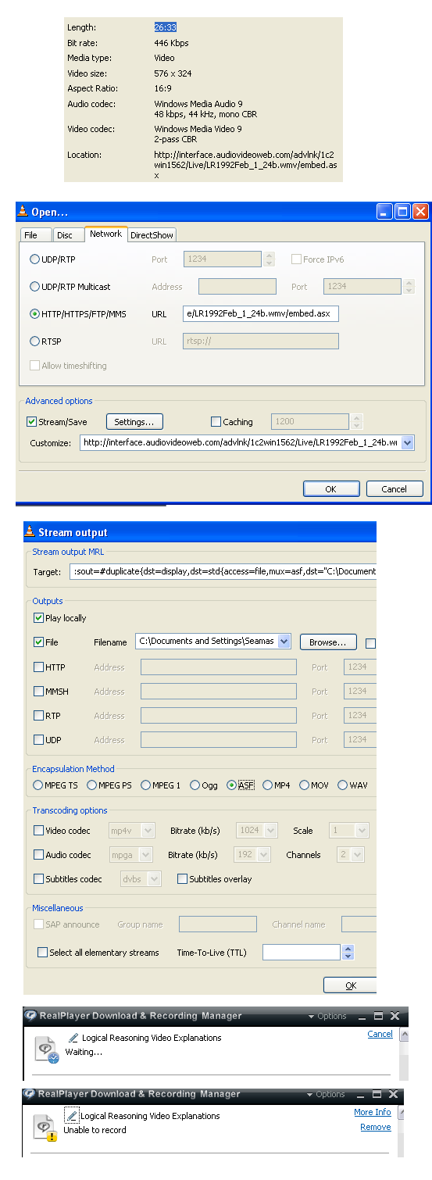The height and width of the screenshot is (1180, 432).
Task: Enable UDP output checkbox
Action: 39,740
